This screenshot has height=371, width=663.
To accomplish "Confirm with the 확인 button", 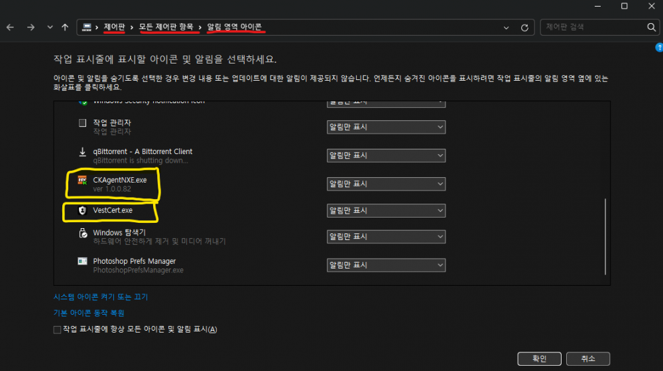I will point(539,359).
